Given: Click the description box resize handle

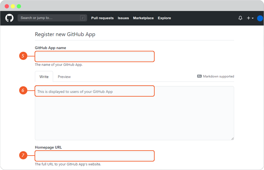Looking at the screenshot, I should click(232, 138).
